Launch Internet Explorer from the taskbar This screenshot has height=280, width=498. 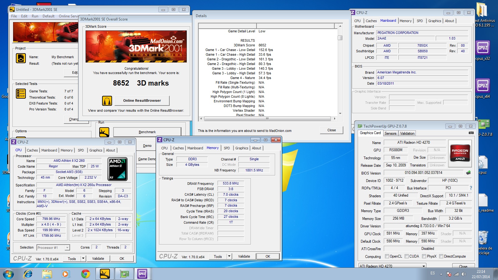(x=28, y=274)
